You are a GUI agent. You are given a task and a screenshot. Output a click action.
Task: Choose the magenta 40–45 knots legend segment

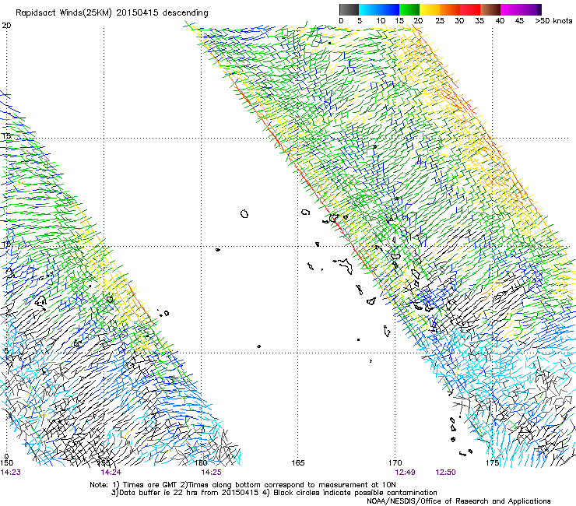(511, 9)
